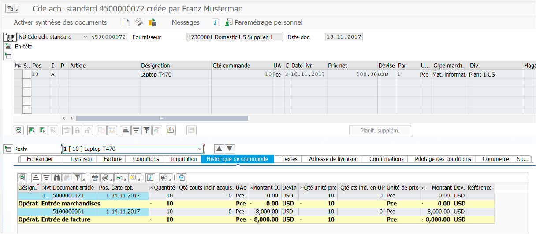
Task: Click Activer synthèse des documents button
Action: 60,22
